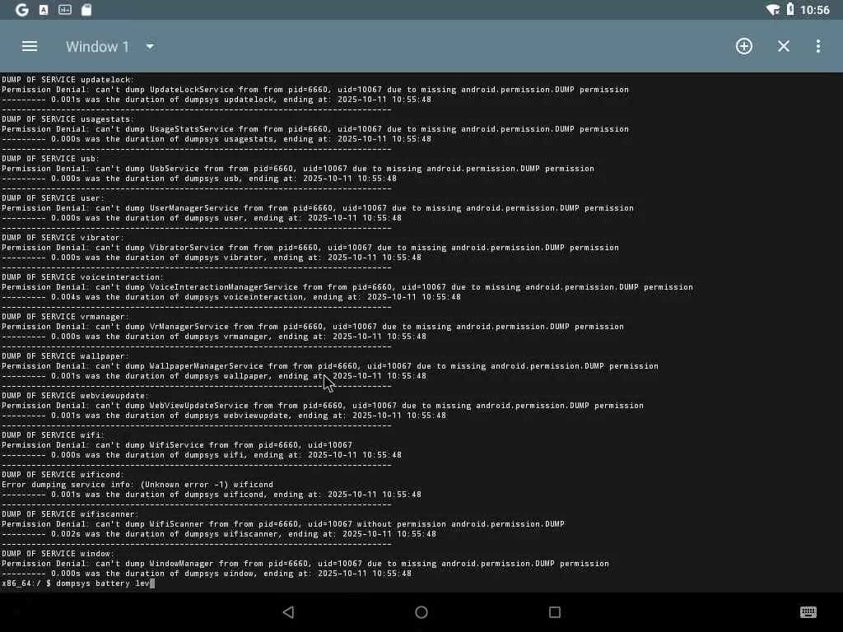
Task: Click Permission Denial line for WifiScanner
Action: 283,524
